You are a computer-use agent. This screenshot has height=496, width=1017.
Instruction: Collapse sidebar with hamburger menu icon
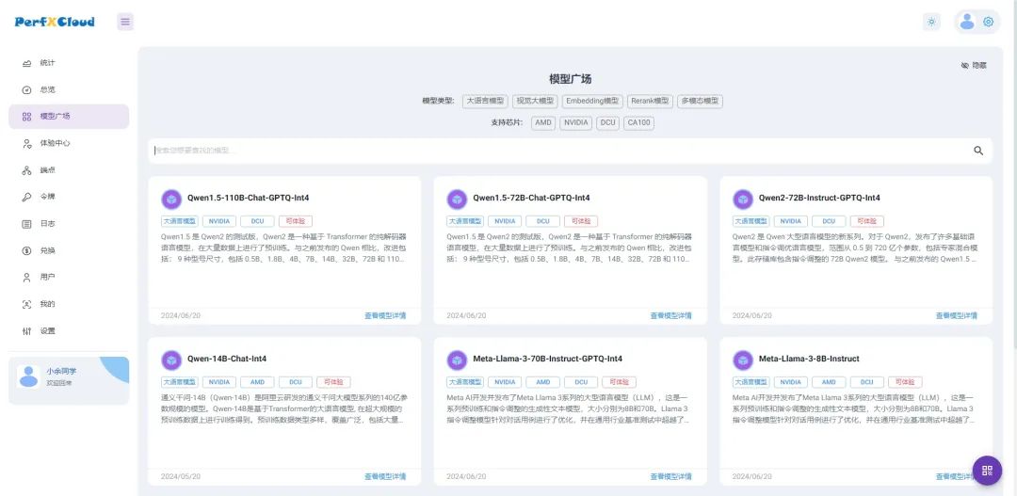click(x=125, y=22)
